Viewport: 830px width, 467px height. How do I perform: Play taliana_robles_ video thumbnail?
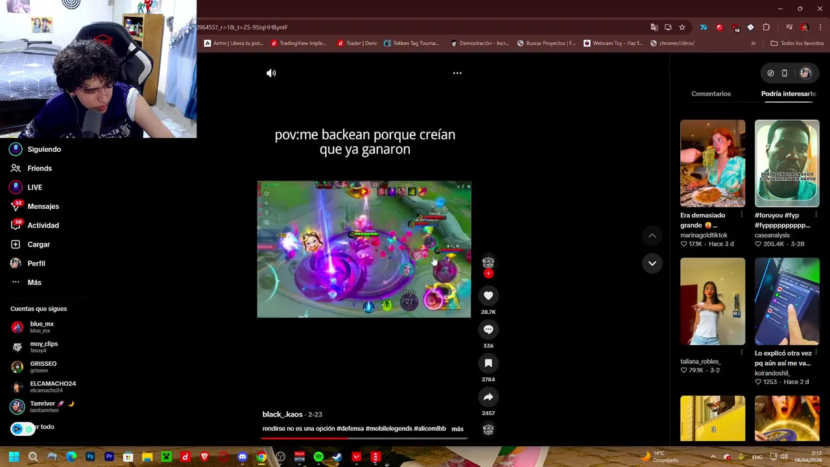click(713, 302)
